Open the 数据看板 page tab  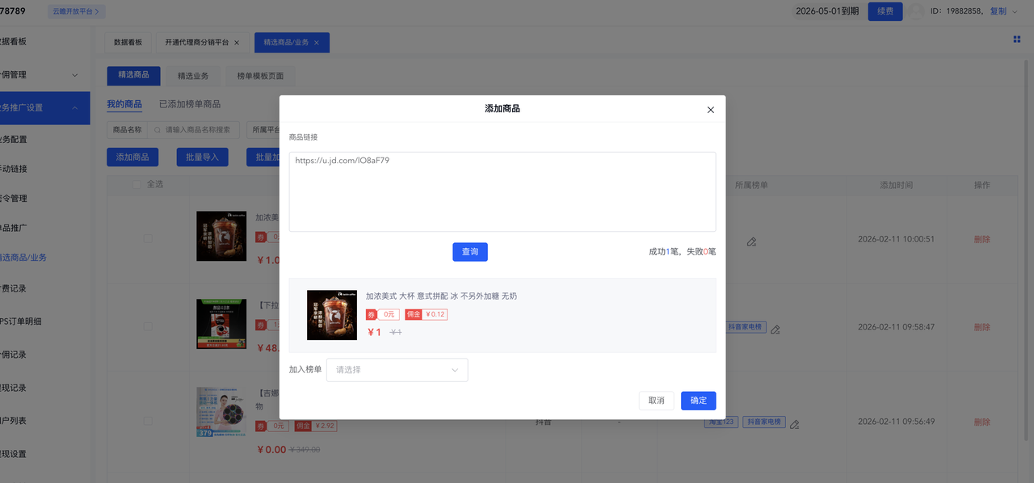click(x=128, y=43)
